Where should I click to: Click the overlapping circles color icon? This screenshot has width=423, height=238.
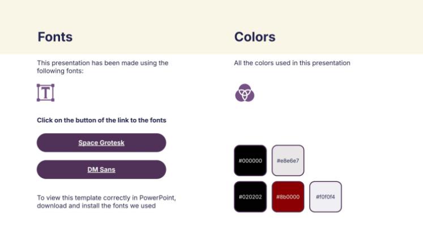coord(244,92)
